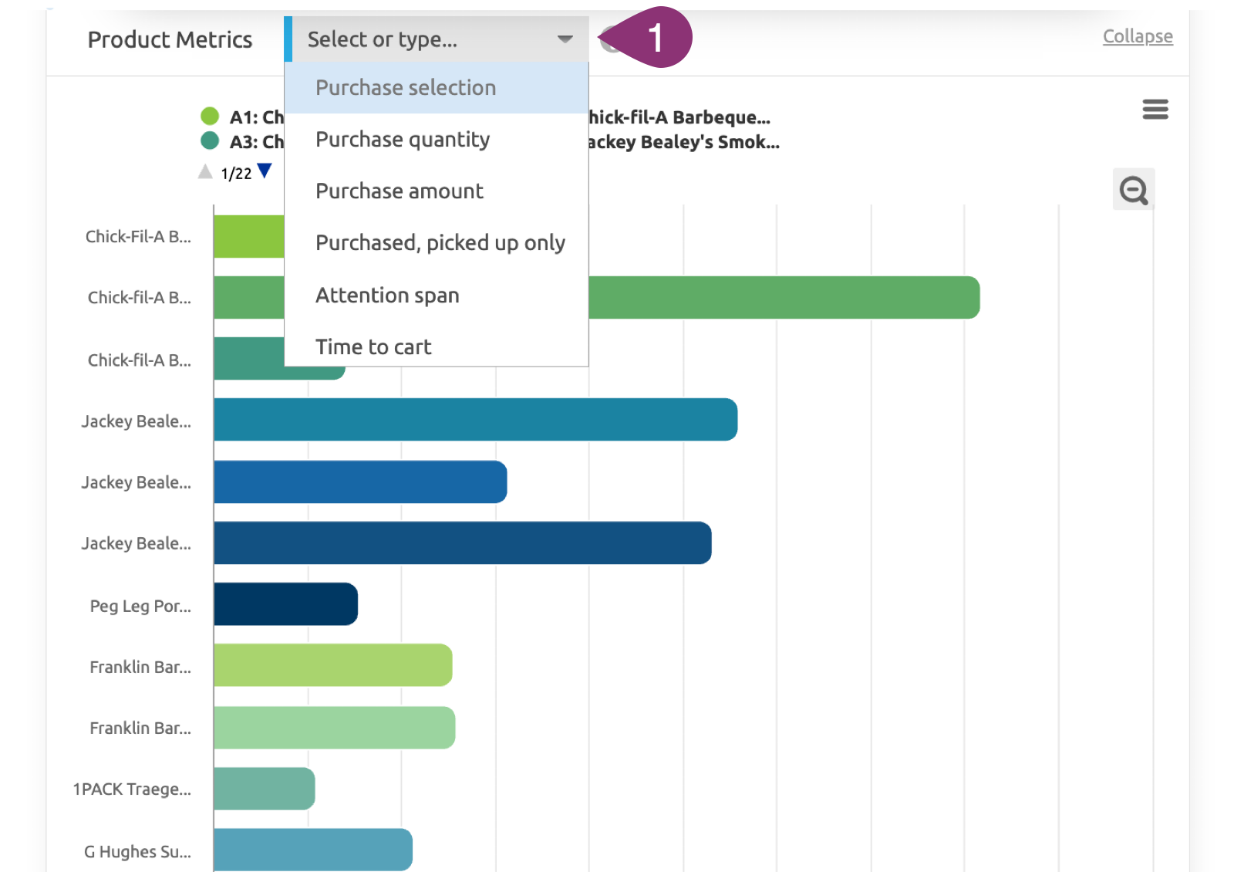
Task: Open the chart hamburger menu icon
Action: coord(1155,110)
